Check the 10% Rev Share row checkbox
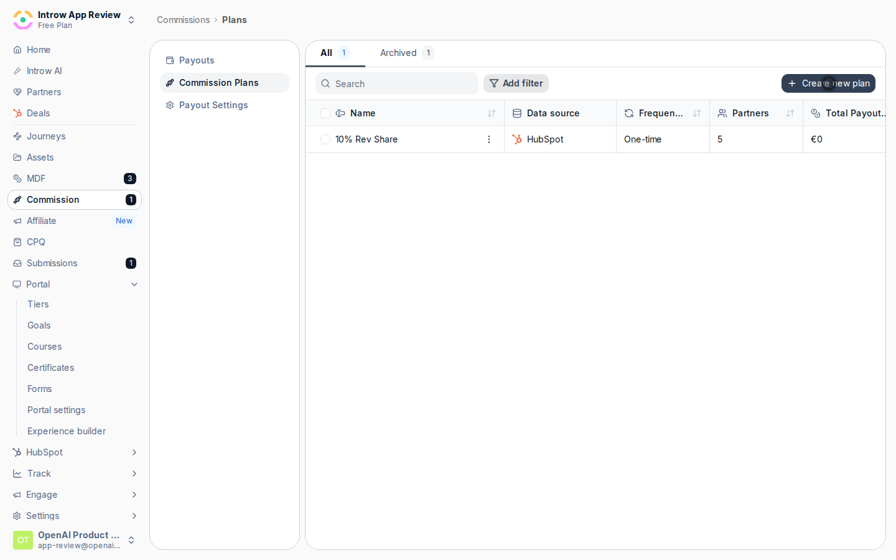Image resolution: width=896 pixels, height=560 pixels. tap(325, 139)
